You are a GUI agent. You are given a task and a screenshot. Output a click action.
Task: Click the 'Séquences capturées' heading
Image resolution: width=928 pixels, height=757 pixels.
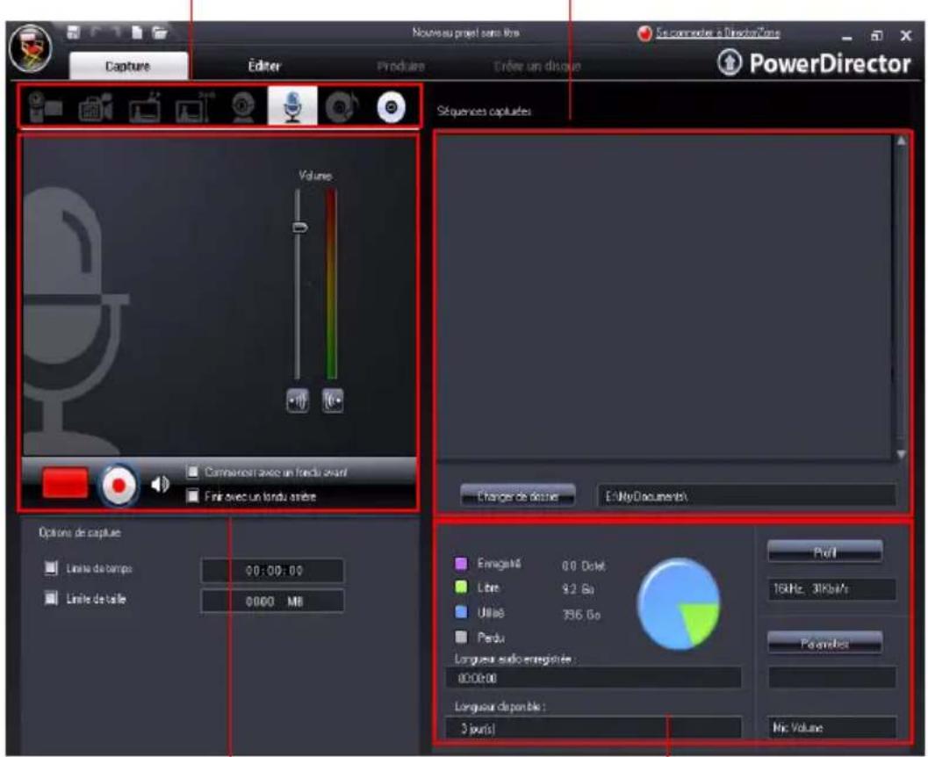click(484, 111)
